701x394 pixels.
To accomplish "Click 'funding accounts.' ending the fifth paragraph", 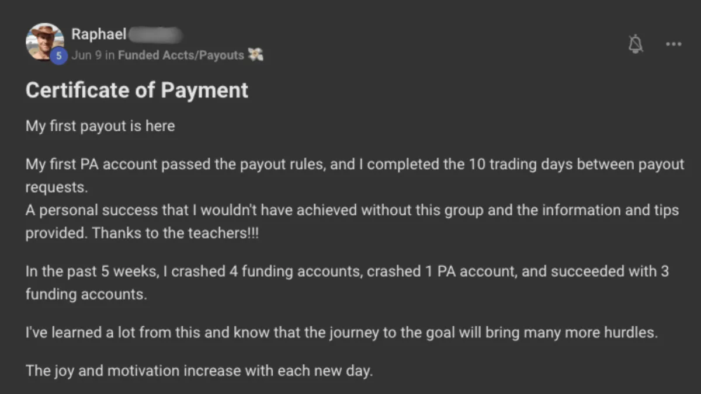I will coord(86,294).
